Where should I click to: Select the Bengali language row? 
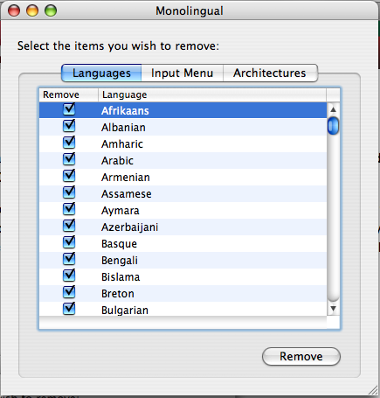[x=183, y=260]
